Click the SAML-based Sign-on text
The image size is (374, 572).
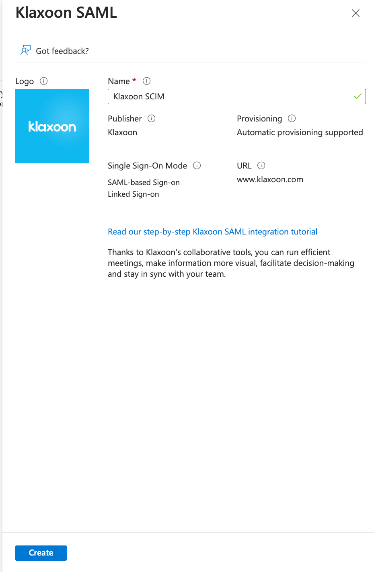[144, 183]
